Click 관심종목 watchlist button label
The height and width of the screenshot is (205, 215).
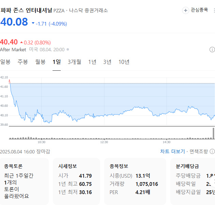(x=199, y=10)
